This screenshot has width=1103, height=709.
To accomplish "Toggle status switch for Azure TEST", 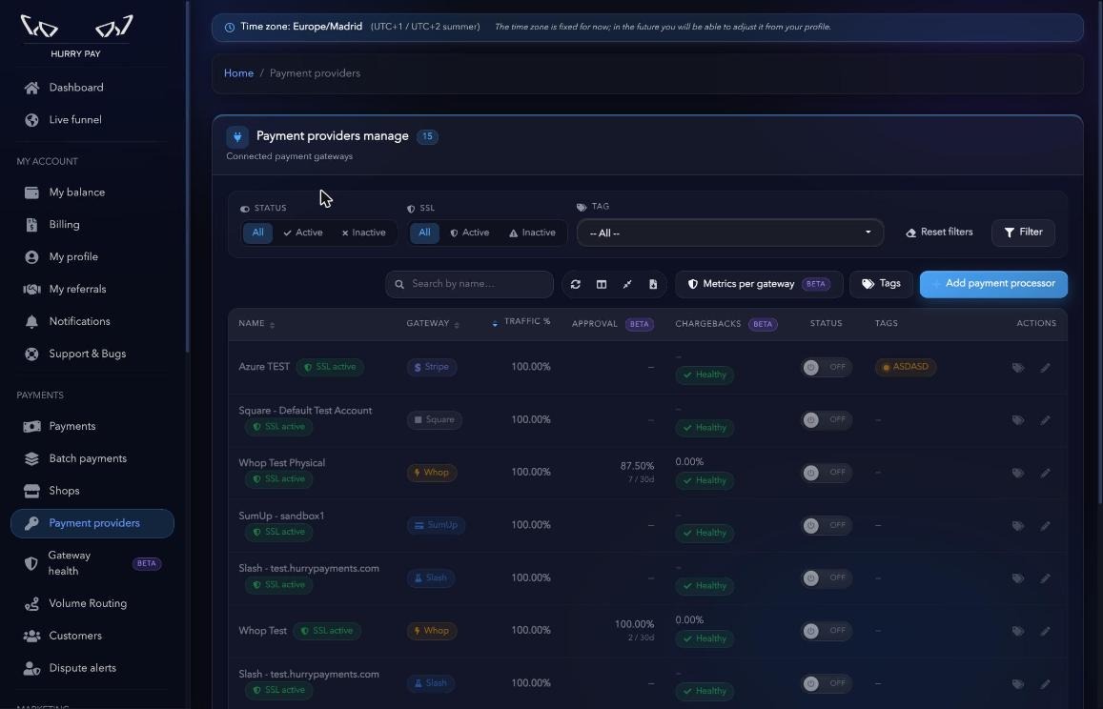I will 826,367.
